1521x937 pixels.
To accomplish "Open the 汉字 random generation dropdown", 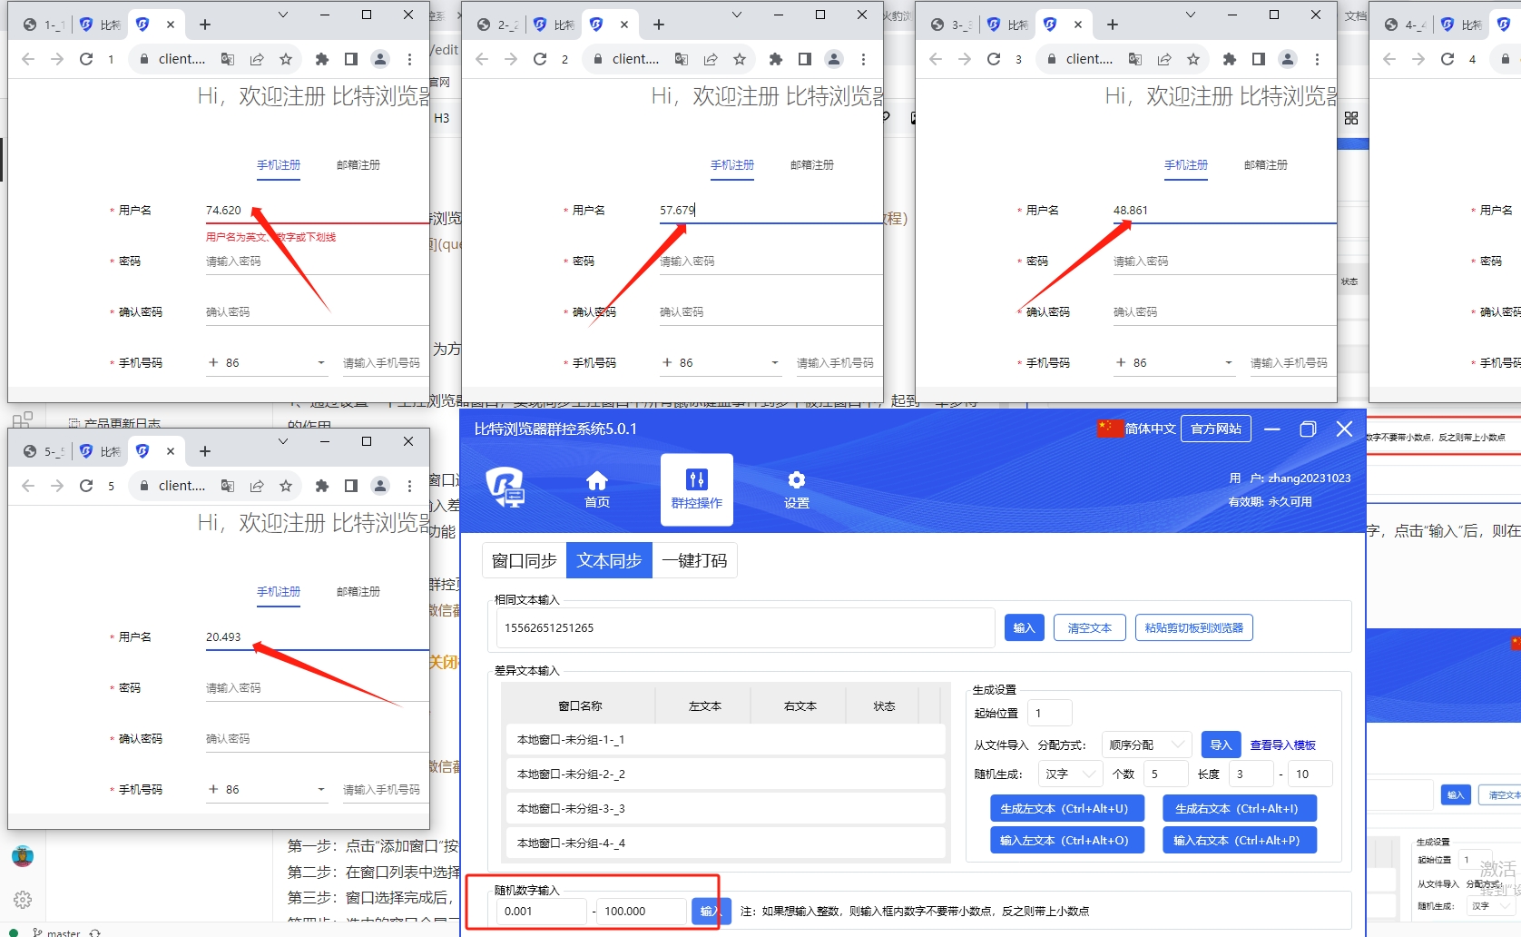I will (x=1070, y=774).
